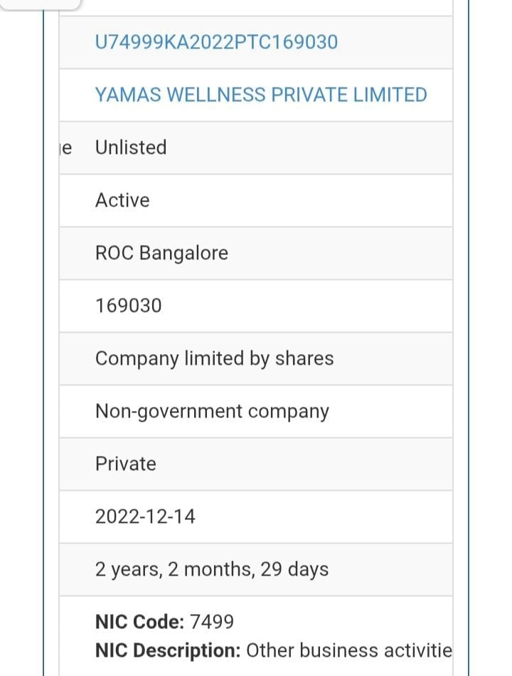The width and height of the screenshot is (512, 676).
Task: Click the empty row above the CIN
Action: tap(256, 7)
